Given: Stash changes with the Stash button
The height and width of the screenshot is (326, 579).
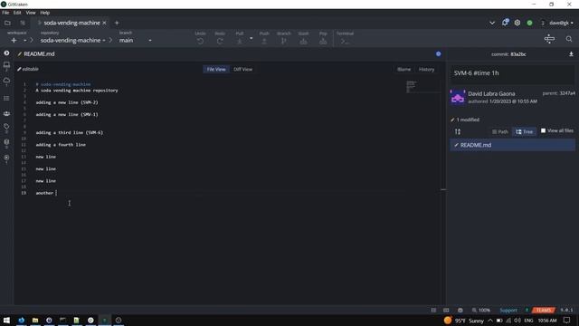Looking at the screenshot, I should coord(303,38).
